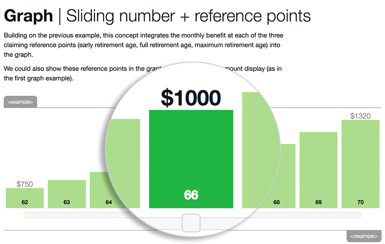Click the highlighted age 66 bar
The width and height of the screenshot is (385, 244).
point(191,159)
